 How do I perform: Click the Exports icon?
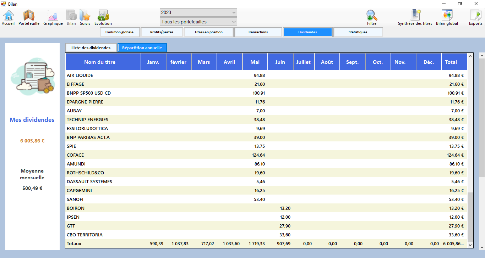pos(475,17)
